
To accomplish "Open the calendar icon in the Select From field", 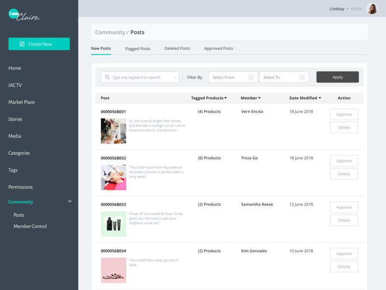I will pyautogui.click(x=251, y=77).
